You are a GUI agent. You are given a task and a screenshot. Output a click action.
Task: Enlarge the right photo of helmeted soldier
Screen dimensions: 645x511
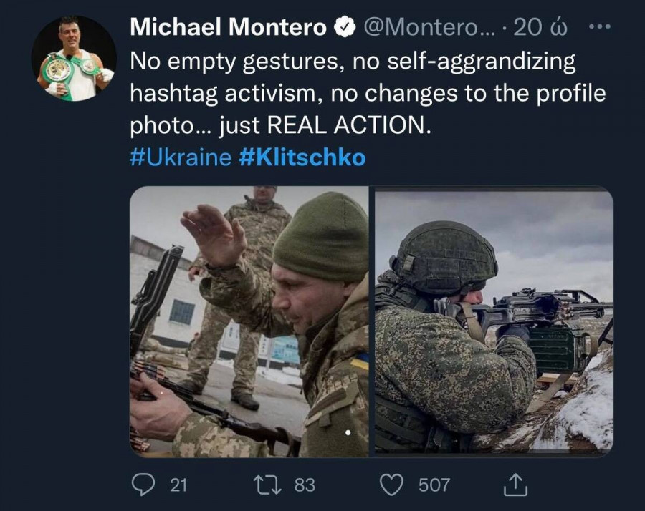click(x=494, y=321)
